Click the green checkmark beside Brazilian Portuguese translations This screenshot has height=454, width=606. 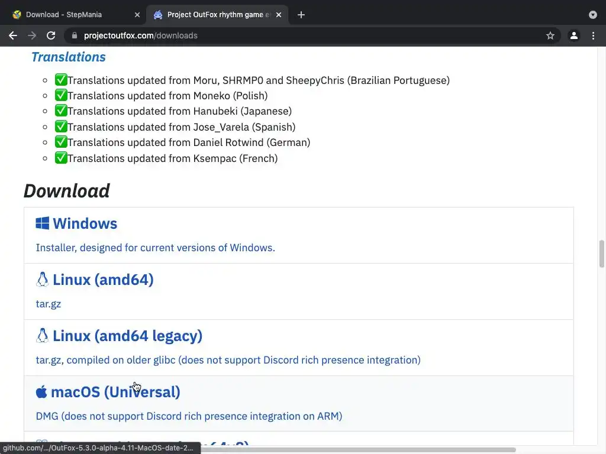pyautogui.click(x=61, y=80)
